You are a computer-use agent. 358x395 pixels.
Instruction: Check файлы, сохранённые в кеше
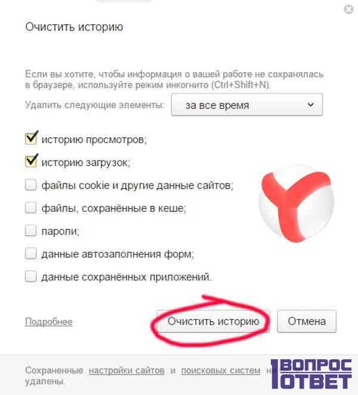click(x=31, y=208)
